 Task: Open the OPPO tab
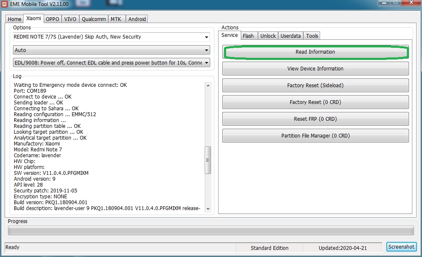point(52,19)
